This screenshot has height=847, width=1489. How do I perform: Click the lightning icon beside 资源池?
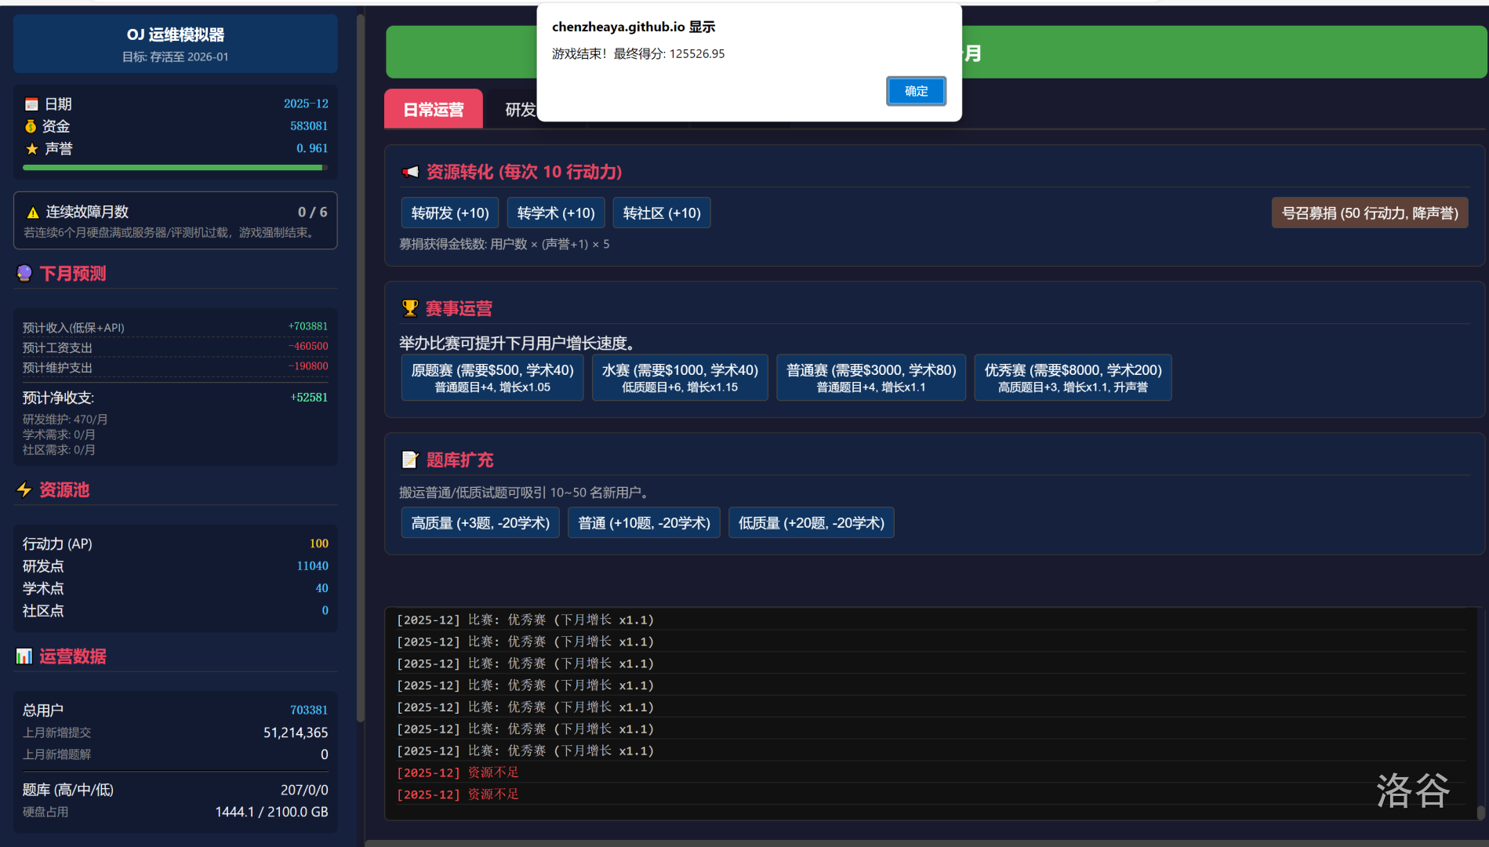pos(24,490)
